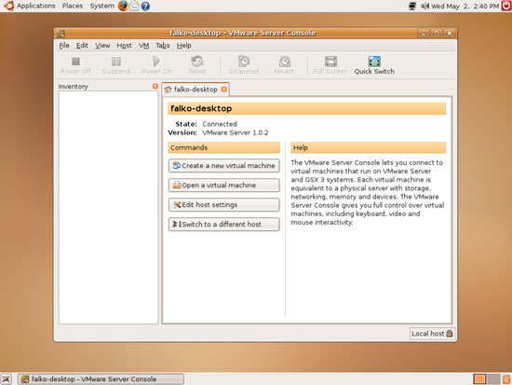
Task: Click the Suspend toolbar icon
Action: (116, 62)
